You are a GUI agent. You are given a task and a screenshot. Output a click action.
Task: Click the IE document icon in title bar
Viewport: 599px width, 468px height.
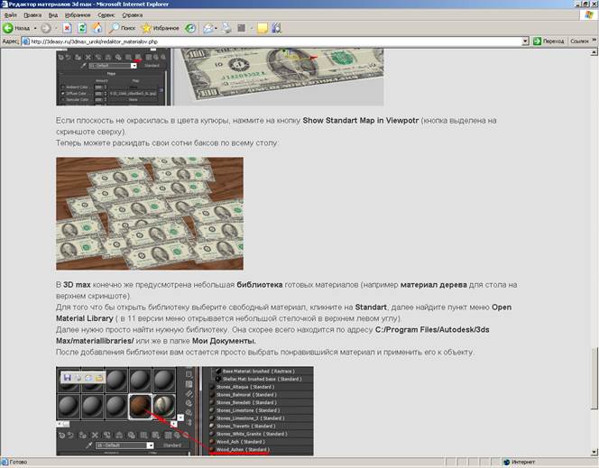(x=5, y=5)
